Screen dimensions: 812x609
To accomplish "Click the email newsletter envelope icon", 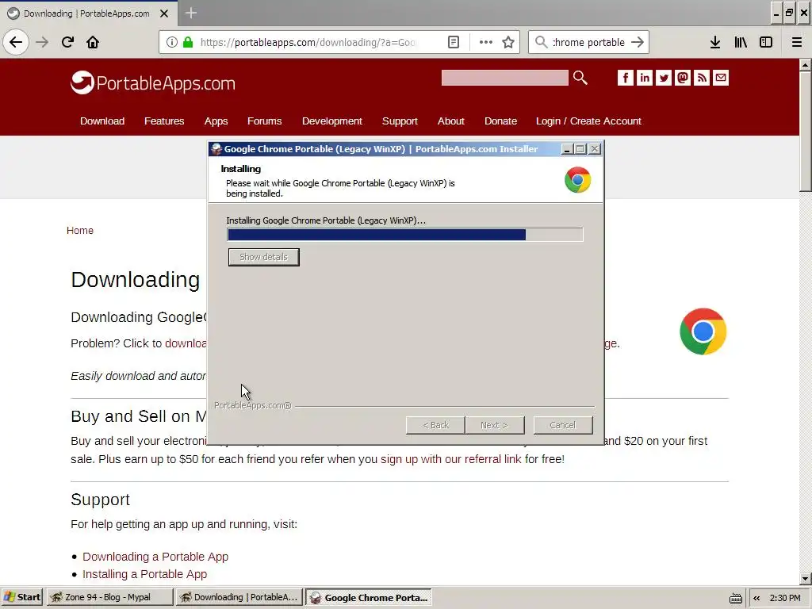I will tap(721, 78).
